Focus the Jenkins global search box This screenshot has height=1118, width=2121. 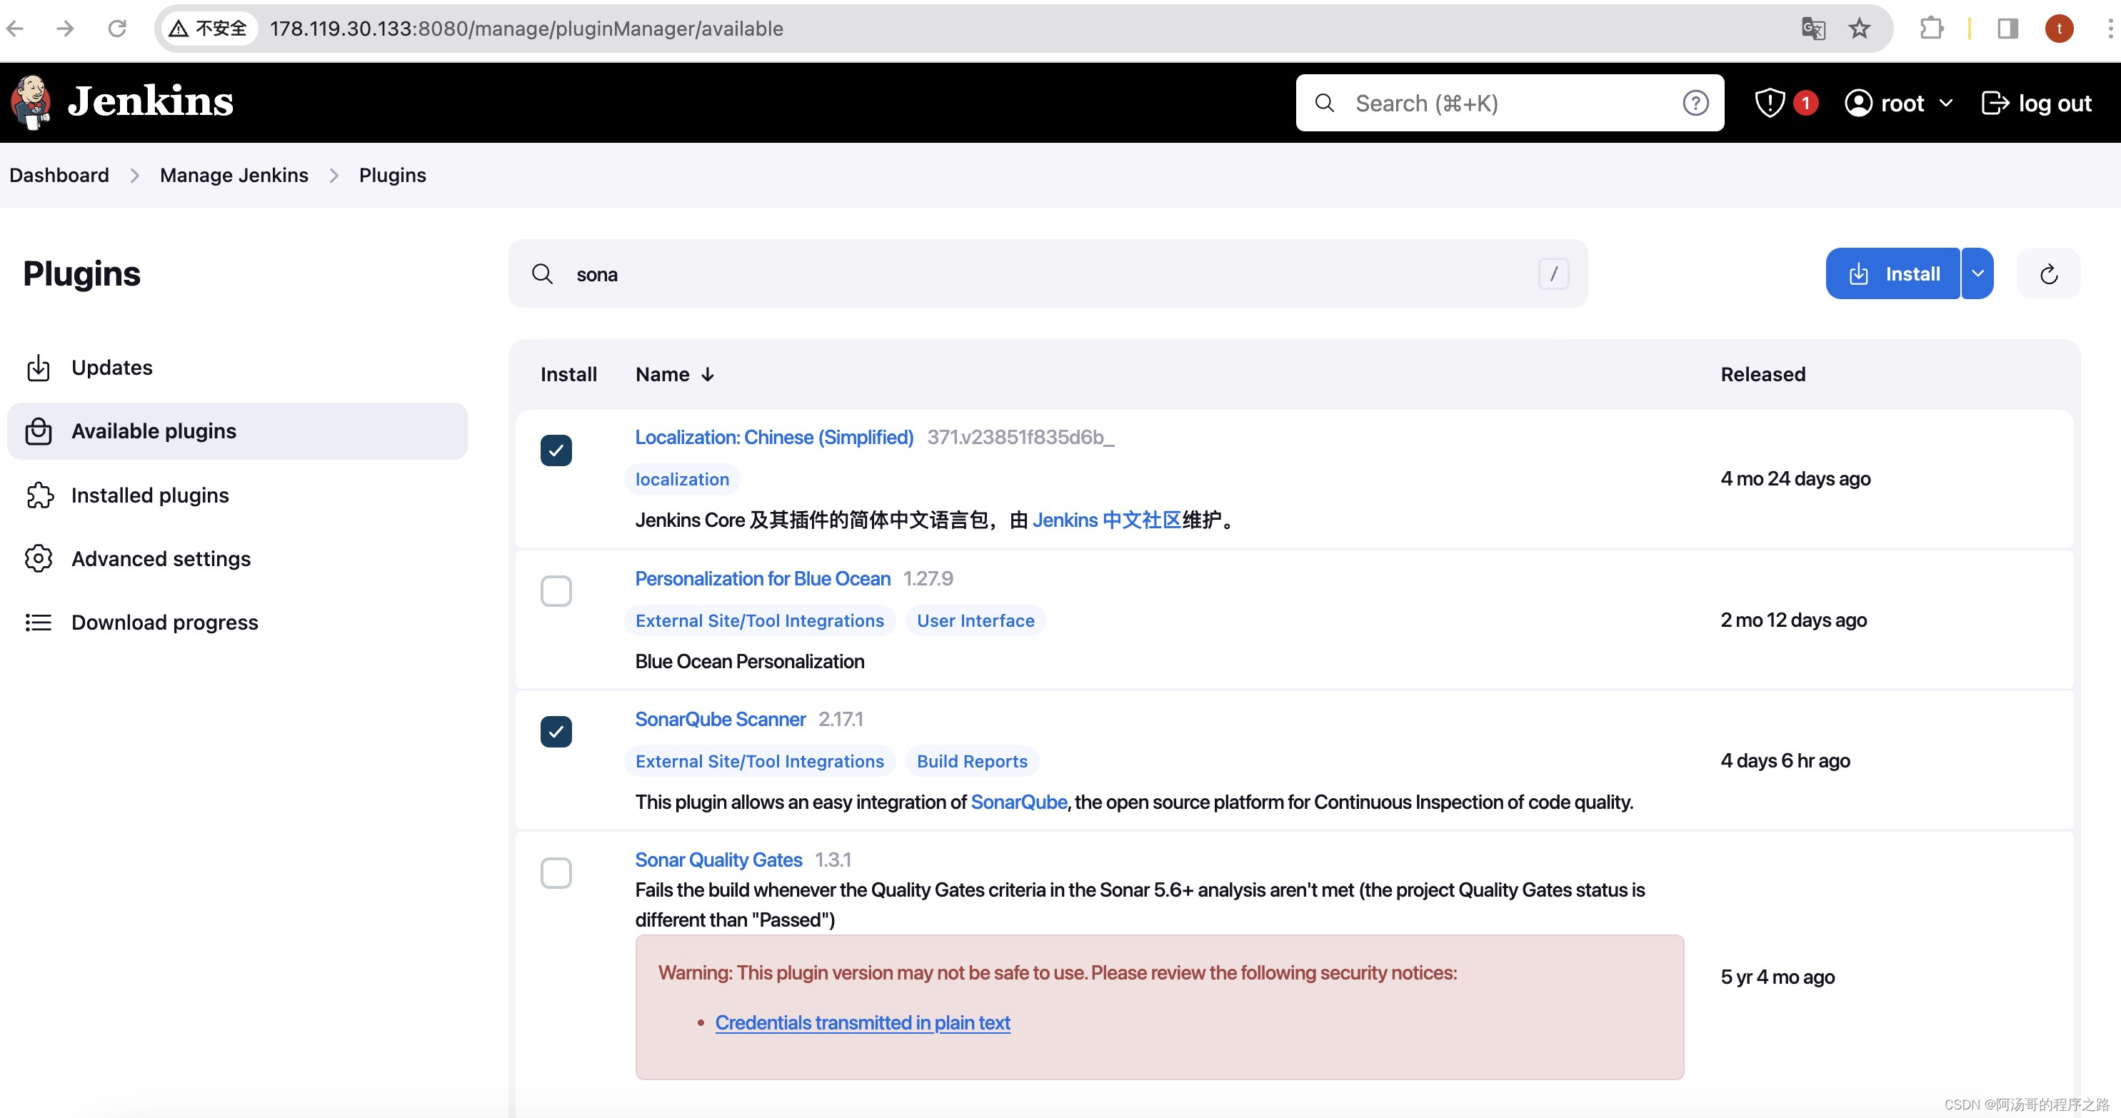coord(1509,103)
